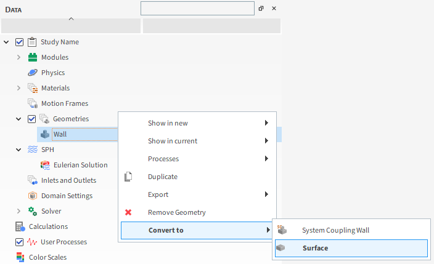434x264 pixels.
Task: Choose Export menu entry
Action: pyautogui.click(x=197, y=194)
